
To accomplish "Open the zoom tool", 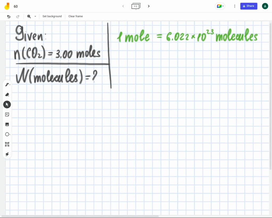I will [x=29, y=16].
